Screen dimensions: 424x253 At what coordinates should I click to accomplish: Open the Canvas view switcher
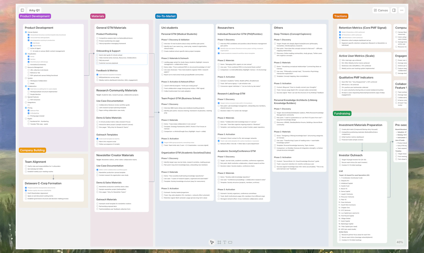(x=381, y=10)
